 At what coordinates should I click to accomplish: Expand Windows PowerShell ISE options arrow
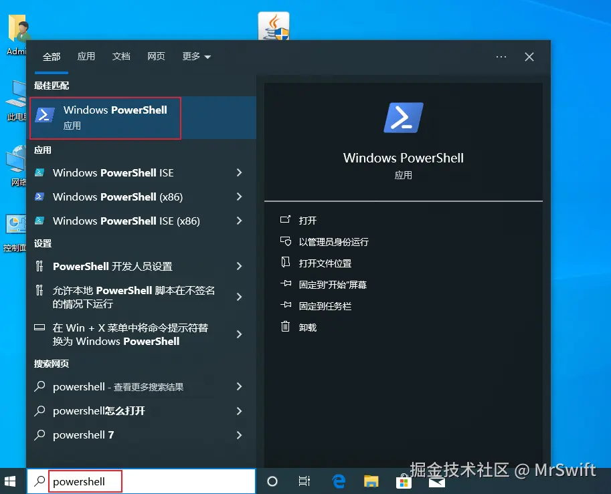click(240, 172)
